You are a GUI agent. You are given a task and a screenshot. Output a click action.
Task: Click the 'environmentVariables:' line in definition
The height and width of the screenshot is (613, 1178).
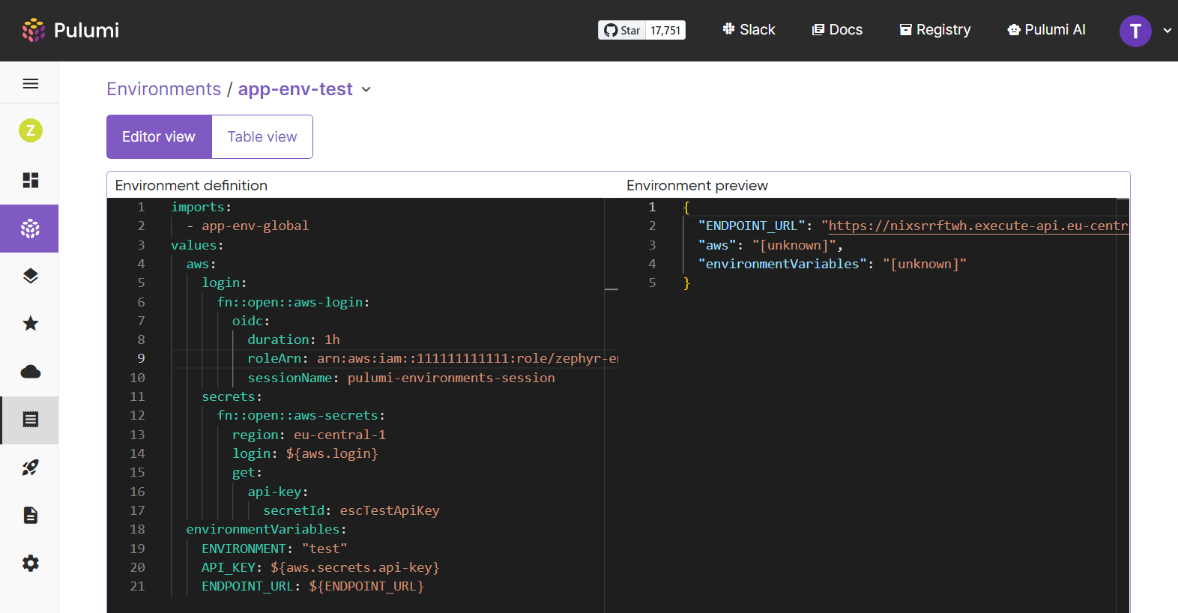pos(266,529)
